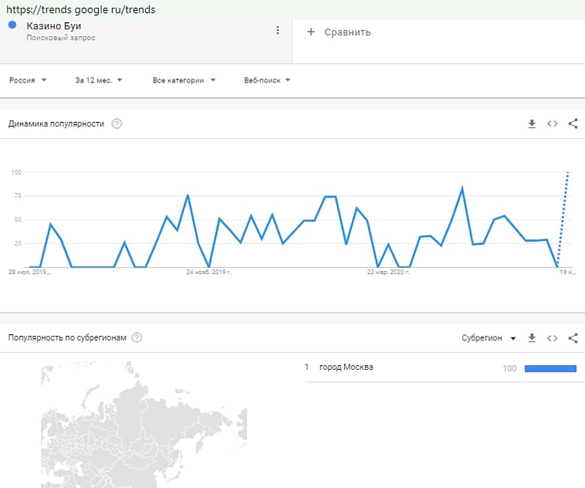Click the Сравнить comparison button

coord(347,32)
